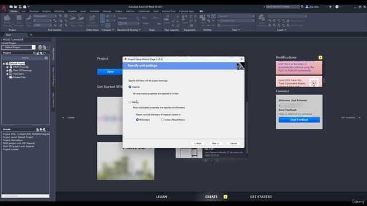Open the Manage ribbon tab
367x206 pixels.
(x=107, y=11)
